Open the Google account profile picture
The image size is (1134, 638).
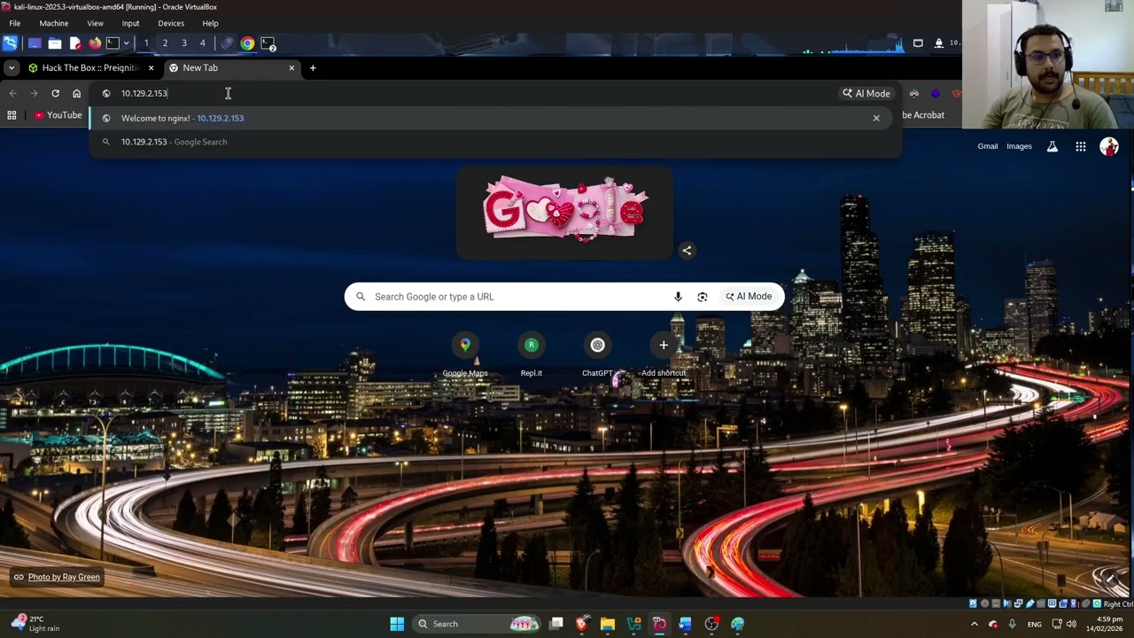pyautogui.click(x=1109, y=146)
